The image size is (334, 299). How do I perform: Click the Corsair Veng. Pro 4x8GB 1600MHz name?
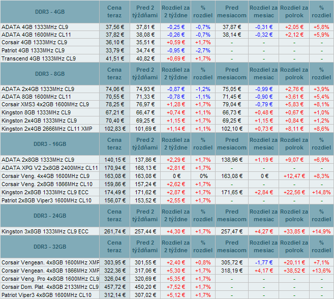click(50, 279)
